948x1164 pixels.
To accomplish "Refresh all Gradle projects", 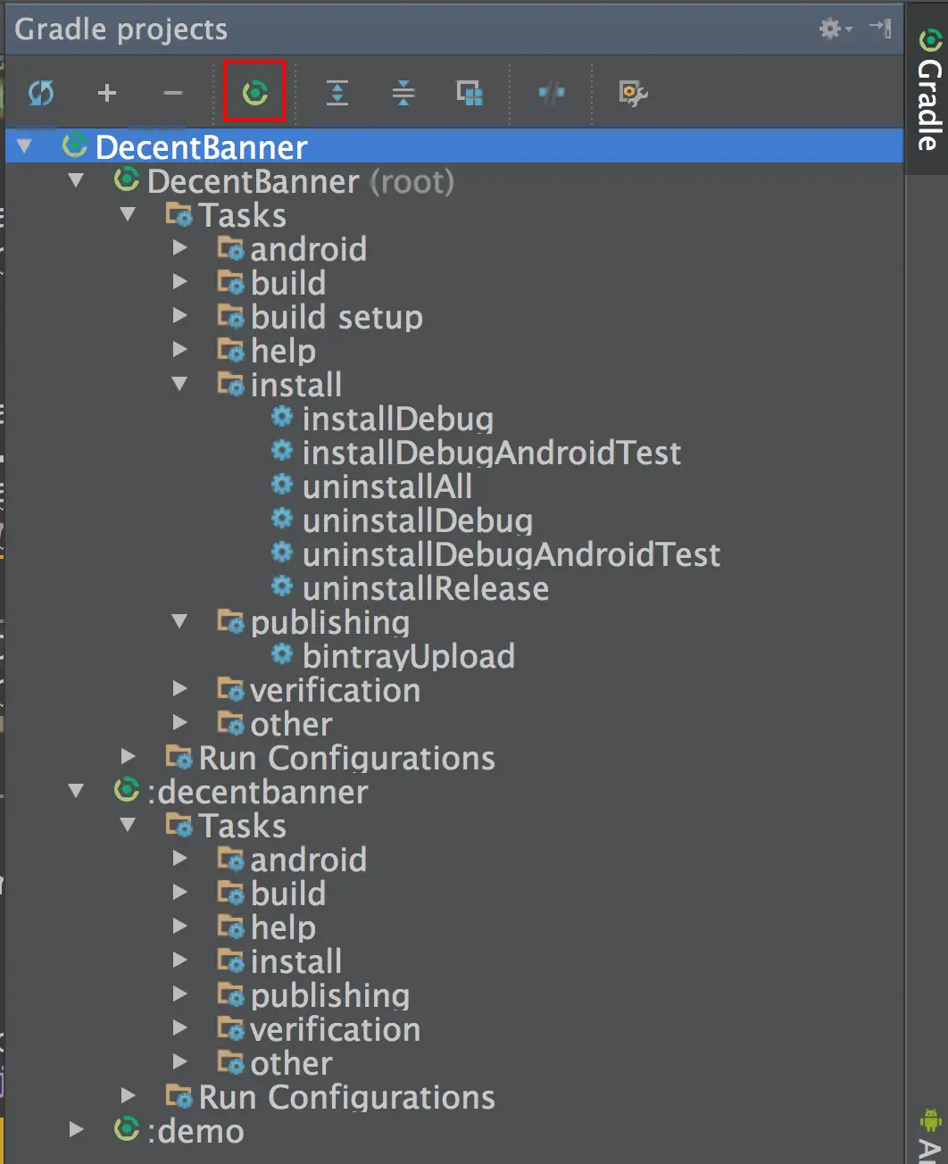I will pyautogui.click(x=41, y=92).
